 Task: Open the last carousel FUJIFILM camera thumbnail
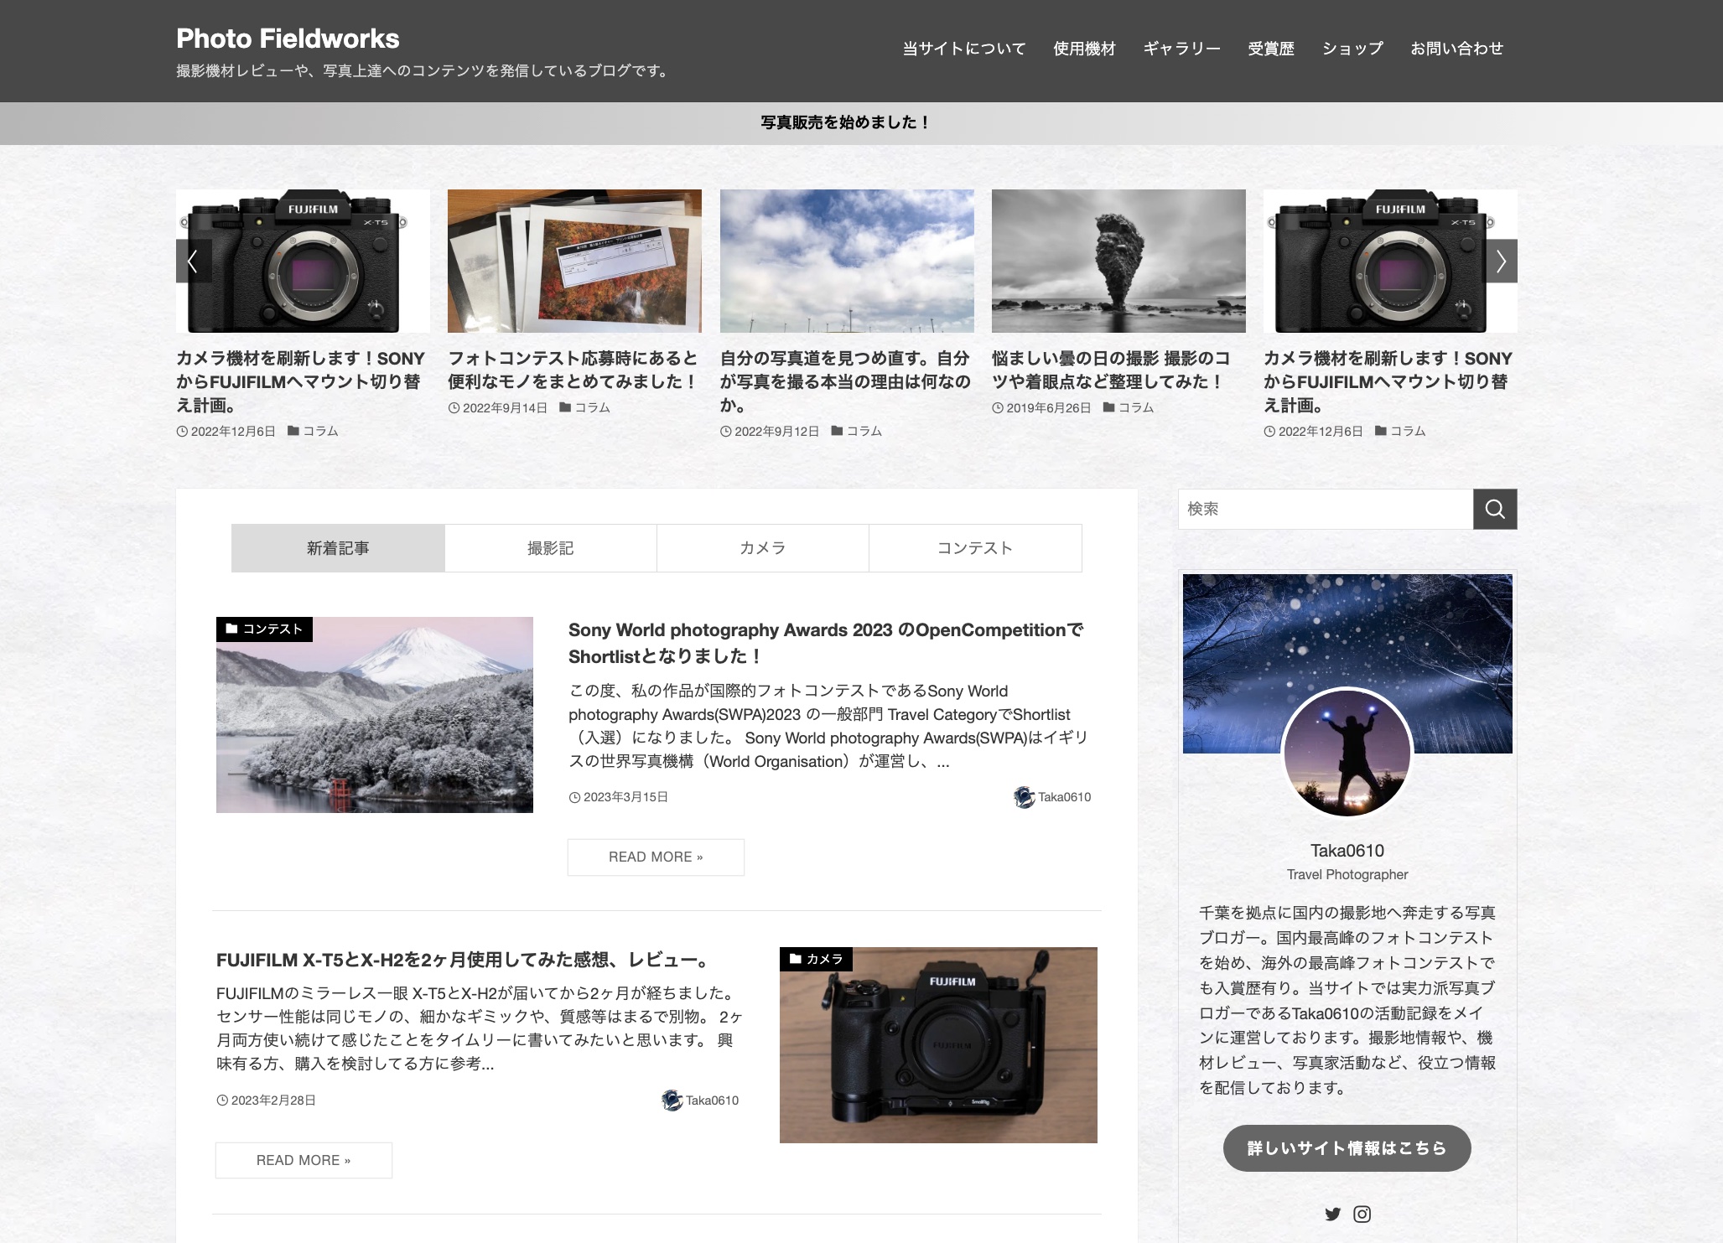tap(1390, 261)
